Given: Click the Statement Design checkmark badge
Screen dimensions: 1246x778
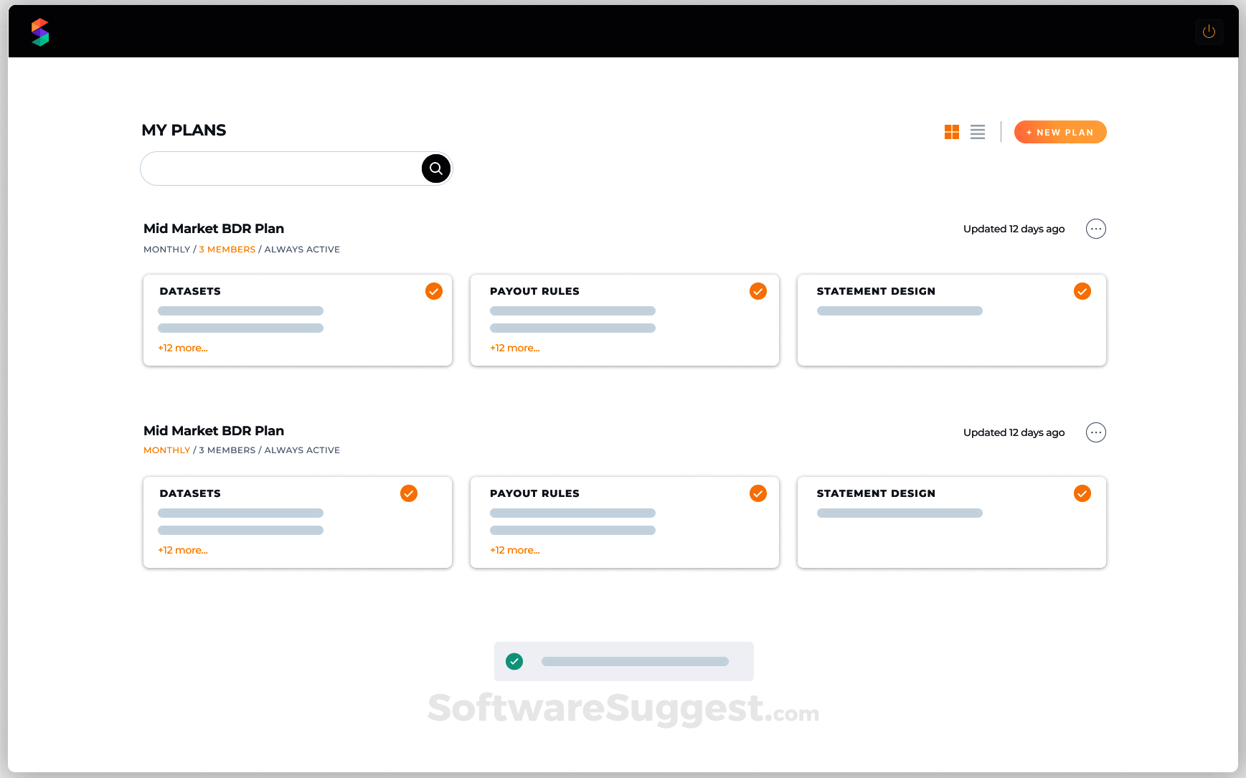Looking at the screenshot, I should click(x=1082, y=291).
